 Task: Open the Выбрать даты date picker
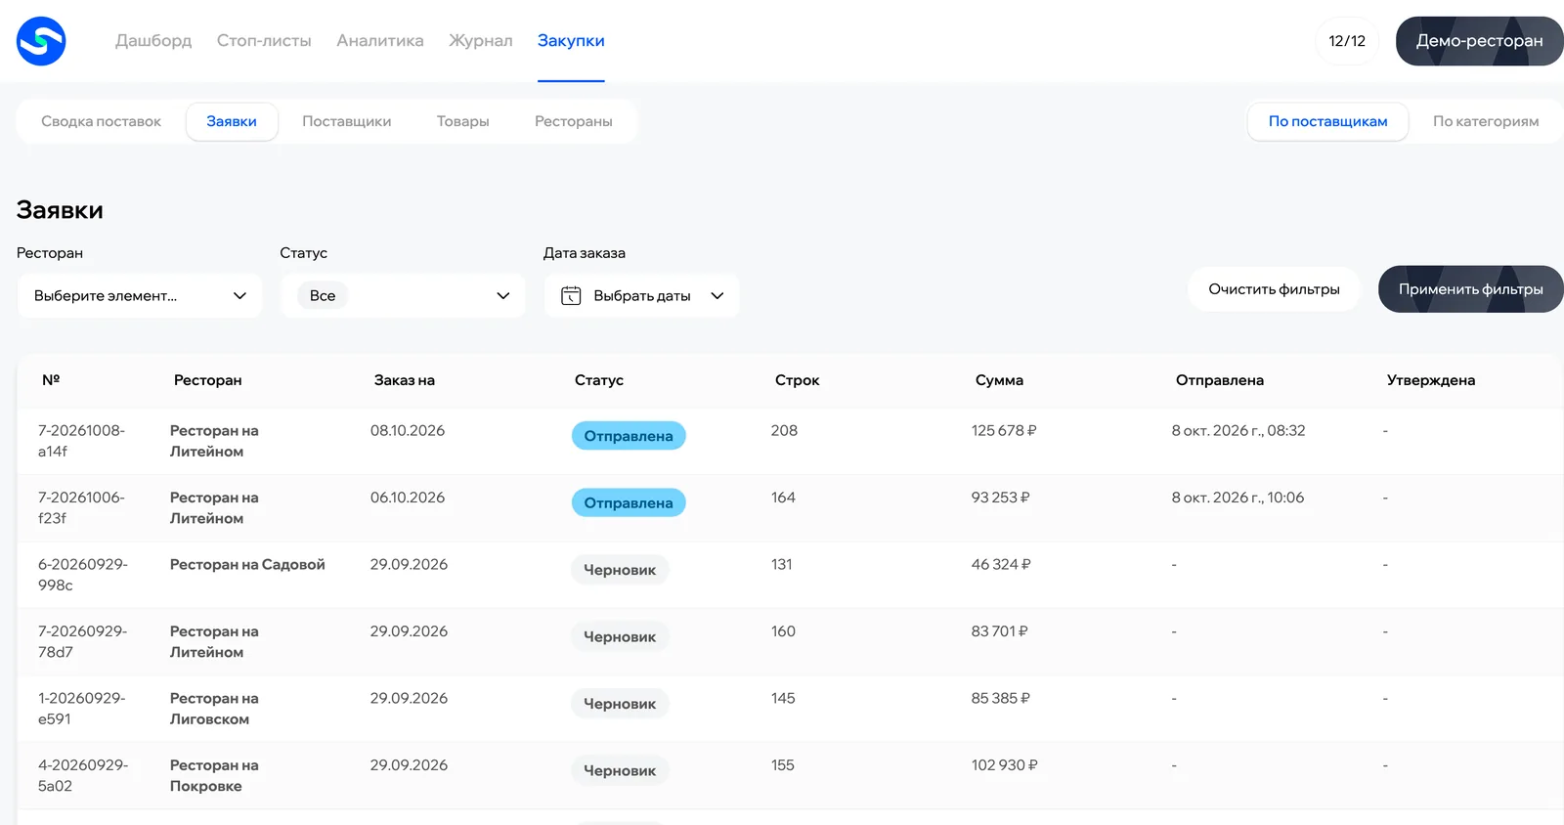tap(641, 296)
